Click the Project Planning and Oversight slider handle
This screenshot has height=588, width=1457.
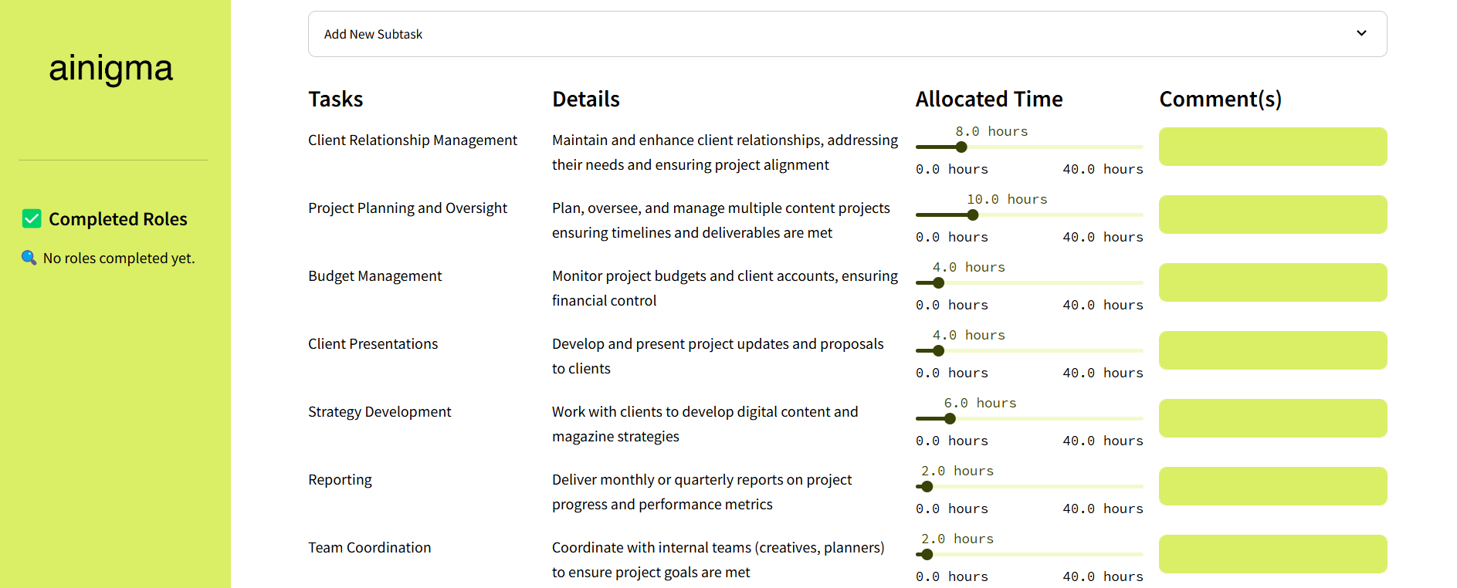point(973,215)
